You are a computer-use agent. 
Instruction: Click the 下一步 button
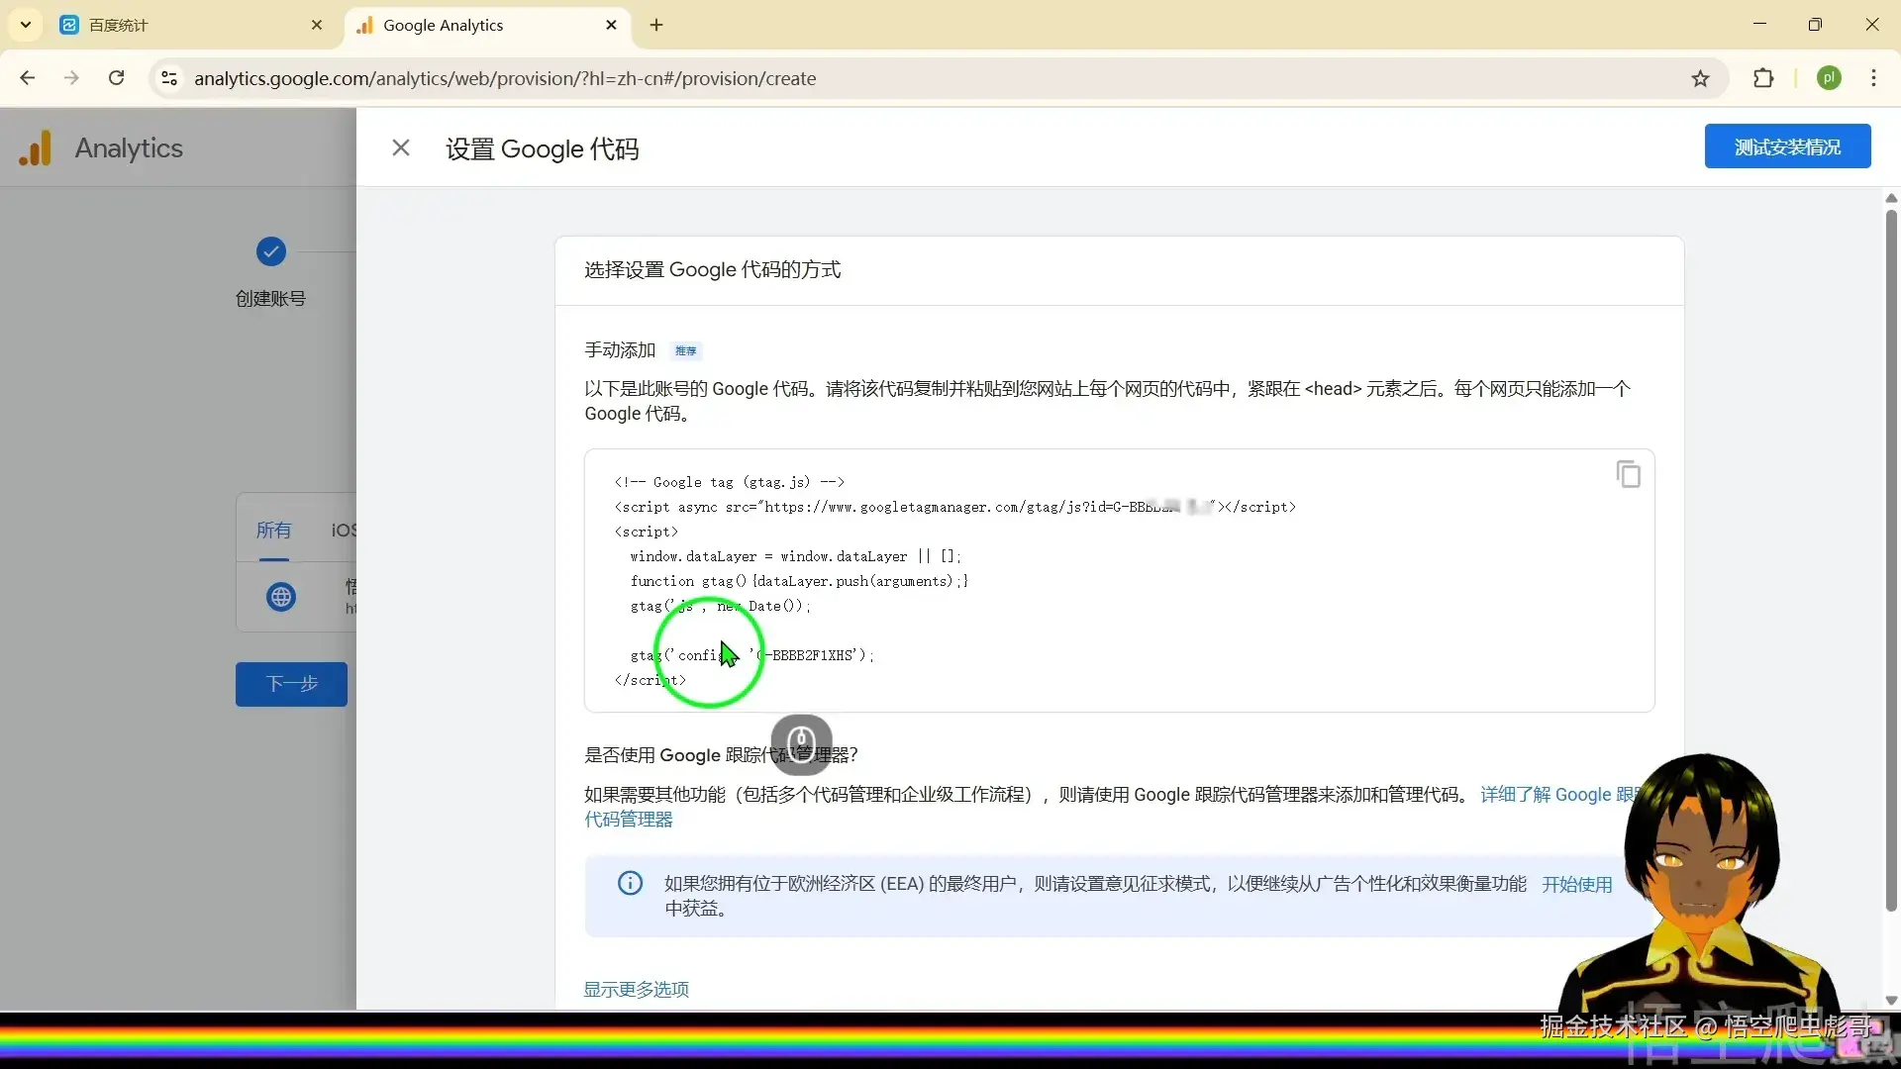290,684
